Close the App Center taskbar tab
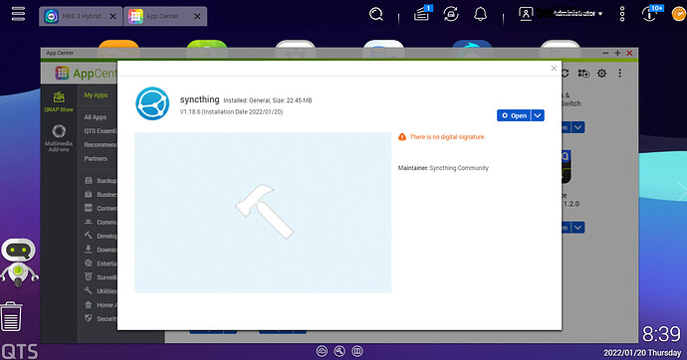687x360 pixels. (197, 16)
